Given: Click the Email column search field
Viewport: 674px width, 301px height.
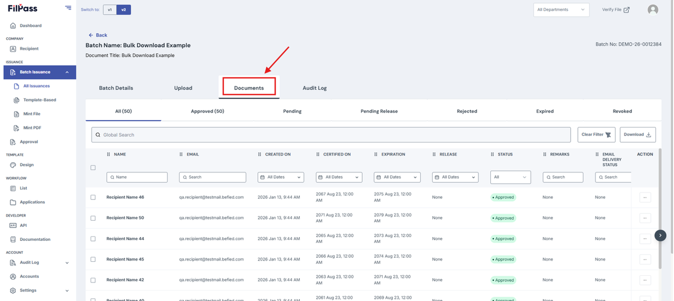Looking at the screenshot, I should point(212,177).
